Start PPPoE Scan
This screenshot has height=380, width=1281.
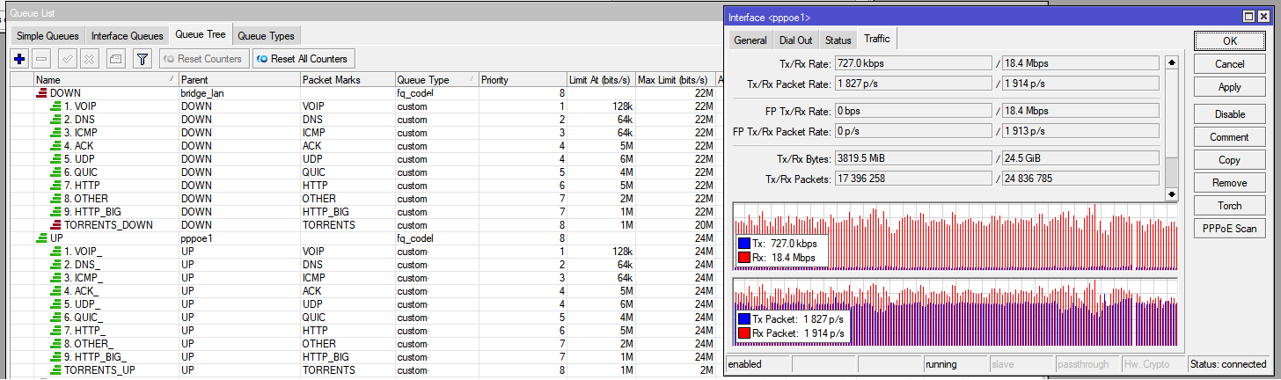[1230, 229]
